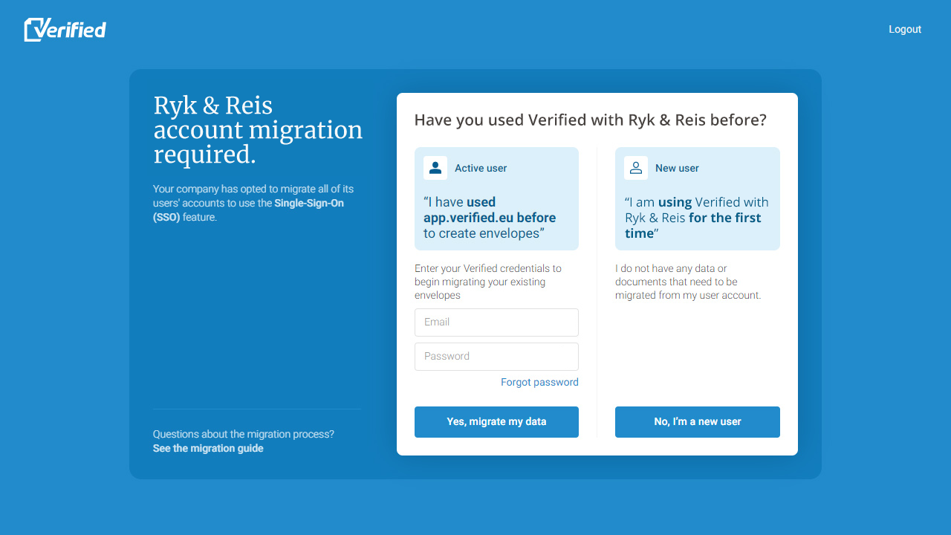Screen dimensions: 951x535
Task: Click the Single-Sign-On (SSO) bold text
Action: point(248,210)
